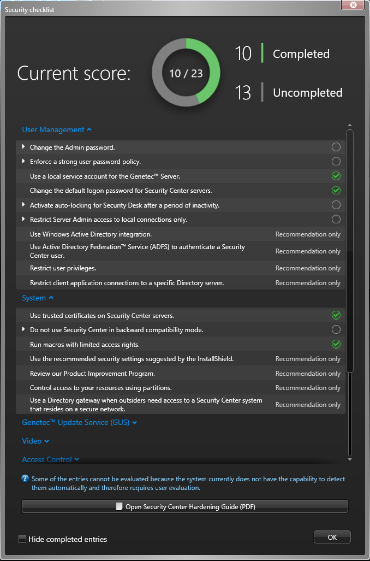Collapse the User Management section

(57, 129)
